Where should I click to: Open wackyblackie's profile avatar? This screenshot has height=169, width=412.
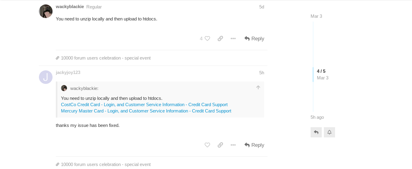46,11
